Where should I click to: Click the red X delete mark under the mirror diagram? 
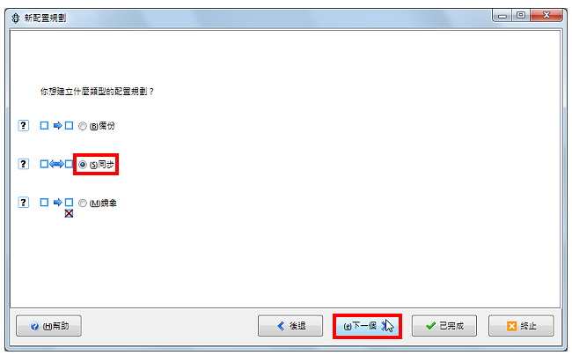(69, 213)
